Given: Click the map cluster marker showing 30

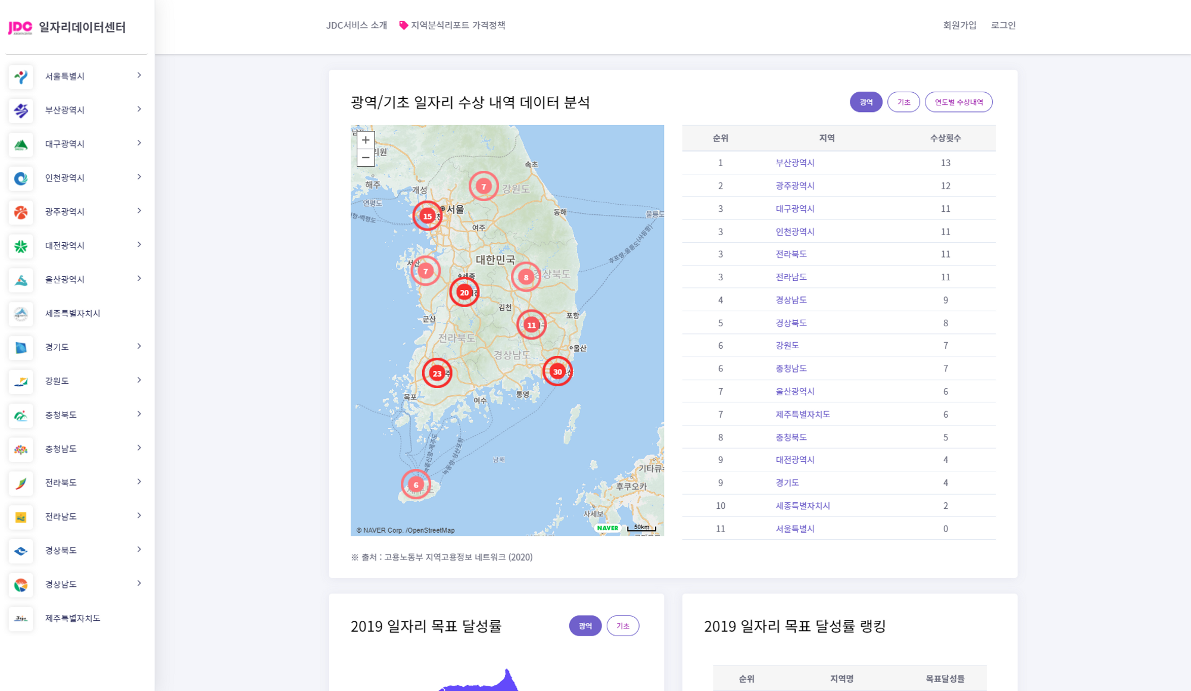Looking at the screenshot, I should (557, 372).
